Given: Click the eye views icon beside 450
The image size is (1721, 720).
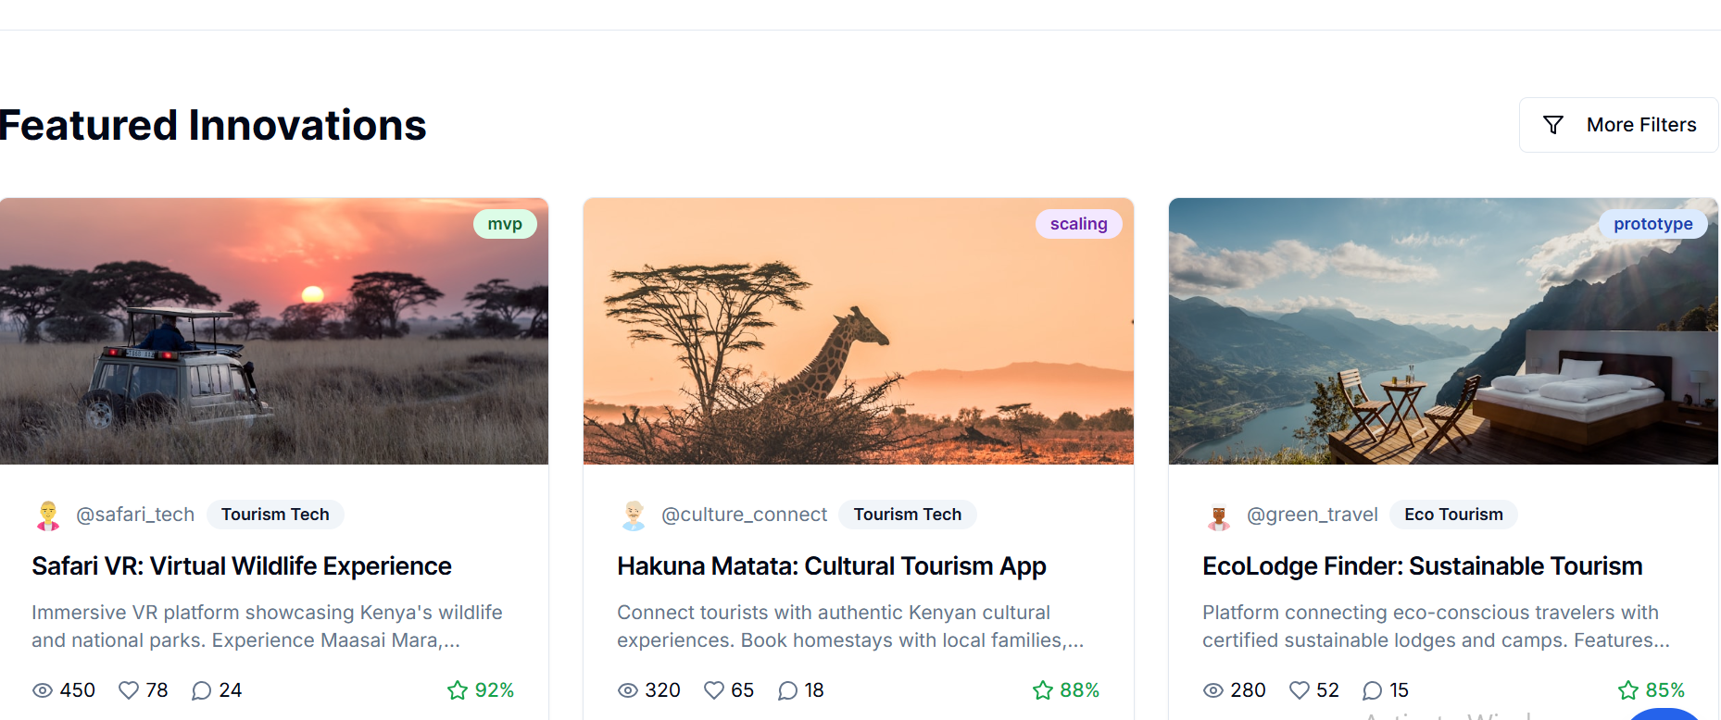Looking at the screenshot, I should tap(43, 690).
